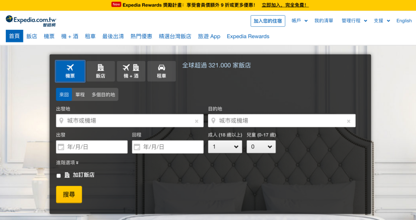Screen dimensions: 416x220
Task: Open 熱門優惠 hot deals nav item
Action: 141,36
